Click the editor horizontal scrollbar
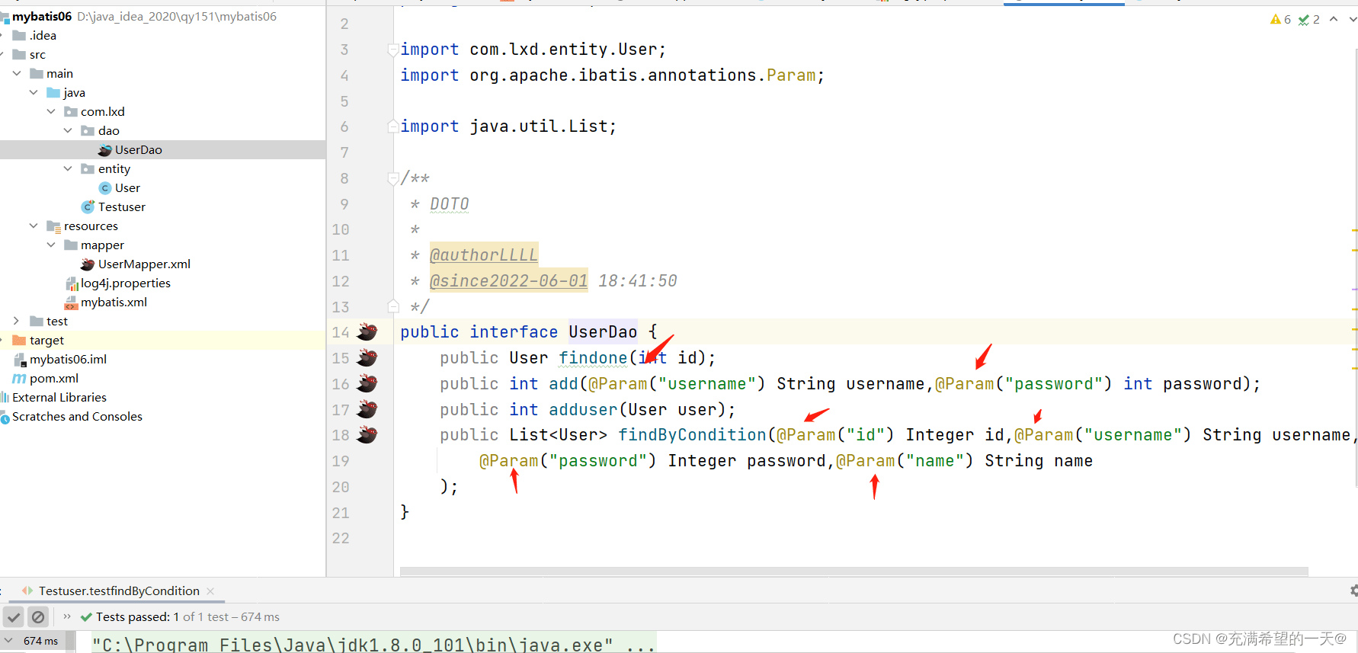Viewport: 1358px width, 653px height. [x=854, y=571]
